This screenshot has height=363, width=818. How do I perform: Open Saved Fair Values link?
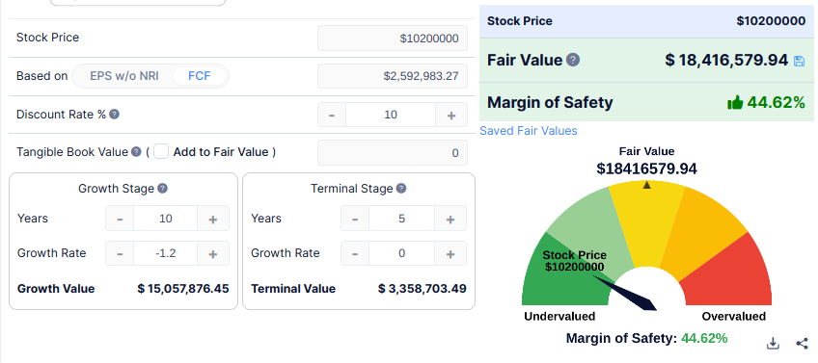tap(529, 131)
